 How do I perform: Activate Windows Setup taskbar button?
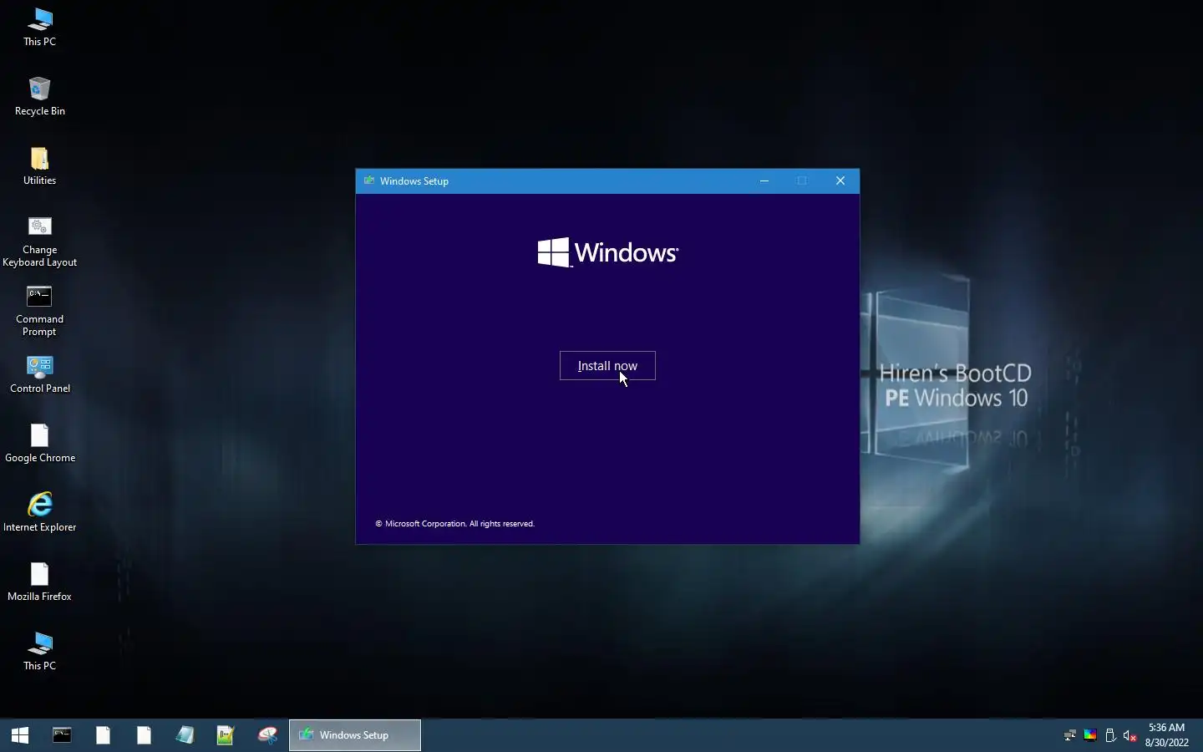[x=355, y=735]
